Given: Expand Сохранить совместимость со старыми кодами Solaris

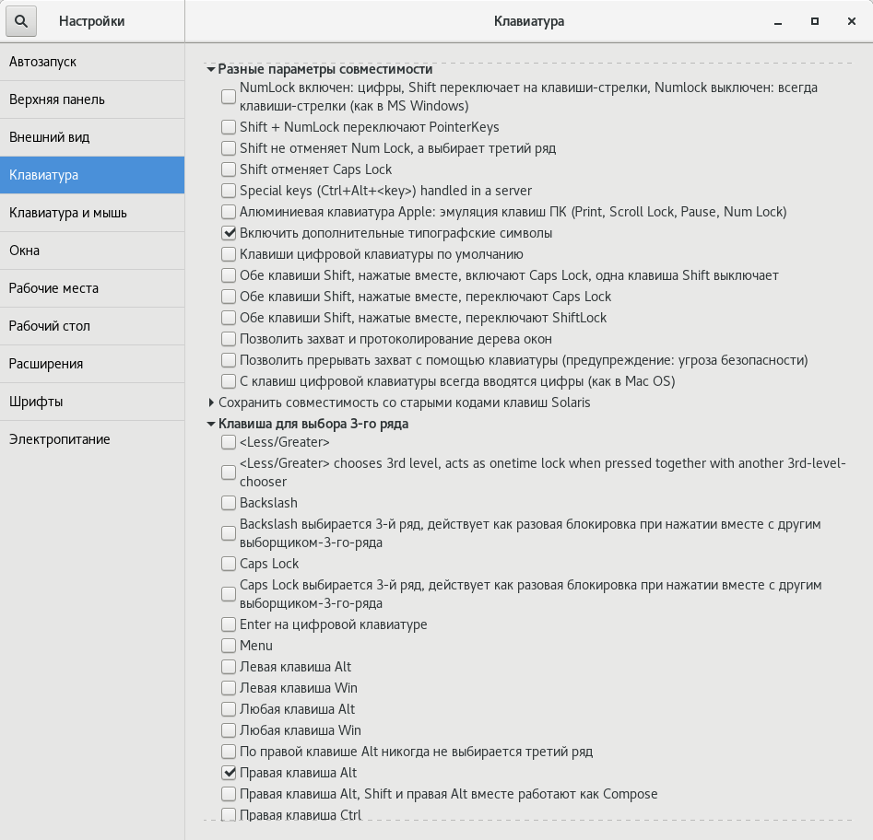Looking at the screenshot, I should point(211,402).
